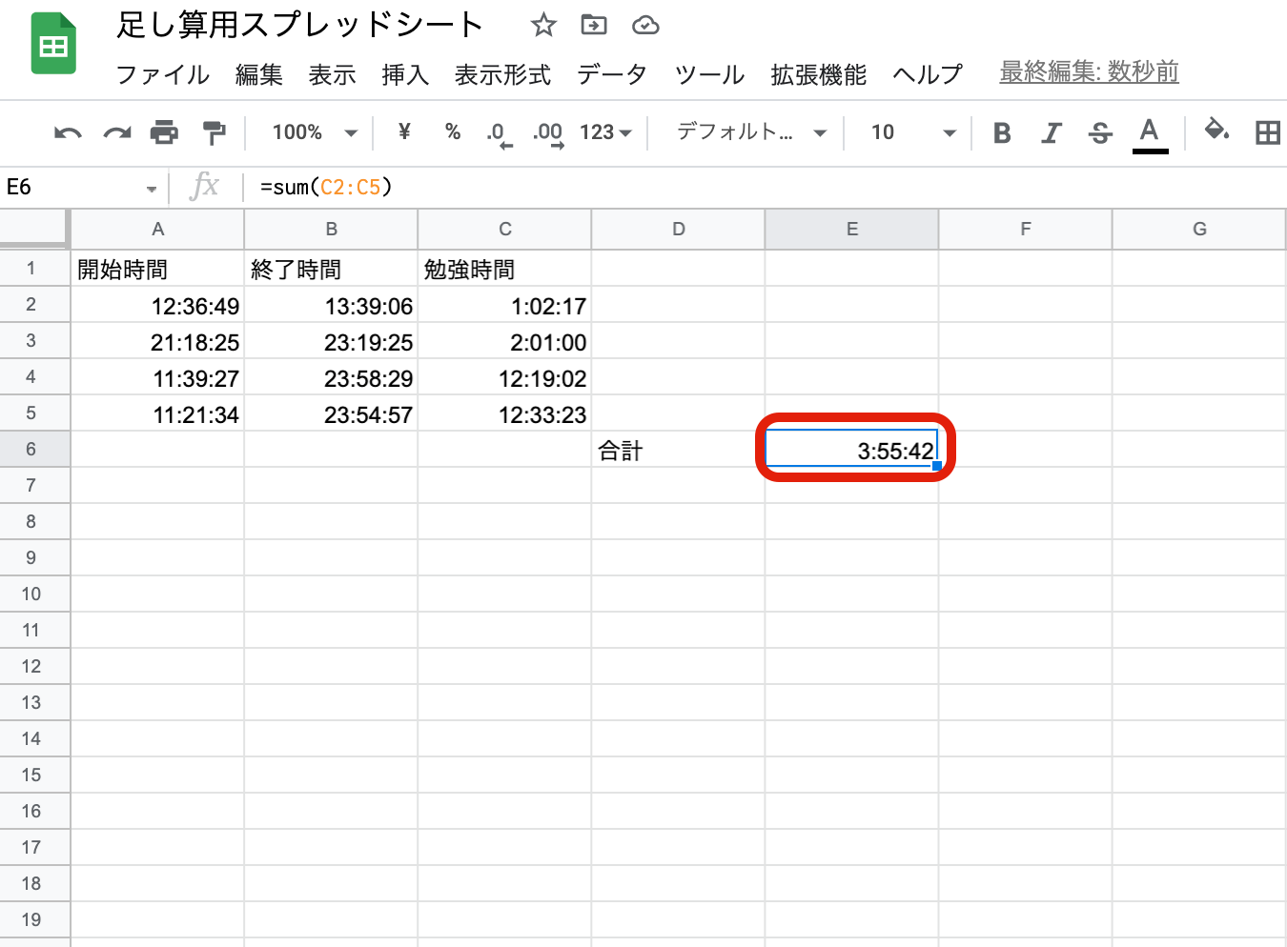This screenshot has width=1287, height=947.
Task: Select cell with 23:54:57
Action: click(331, 413)
